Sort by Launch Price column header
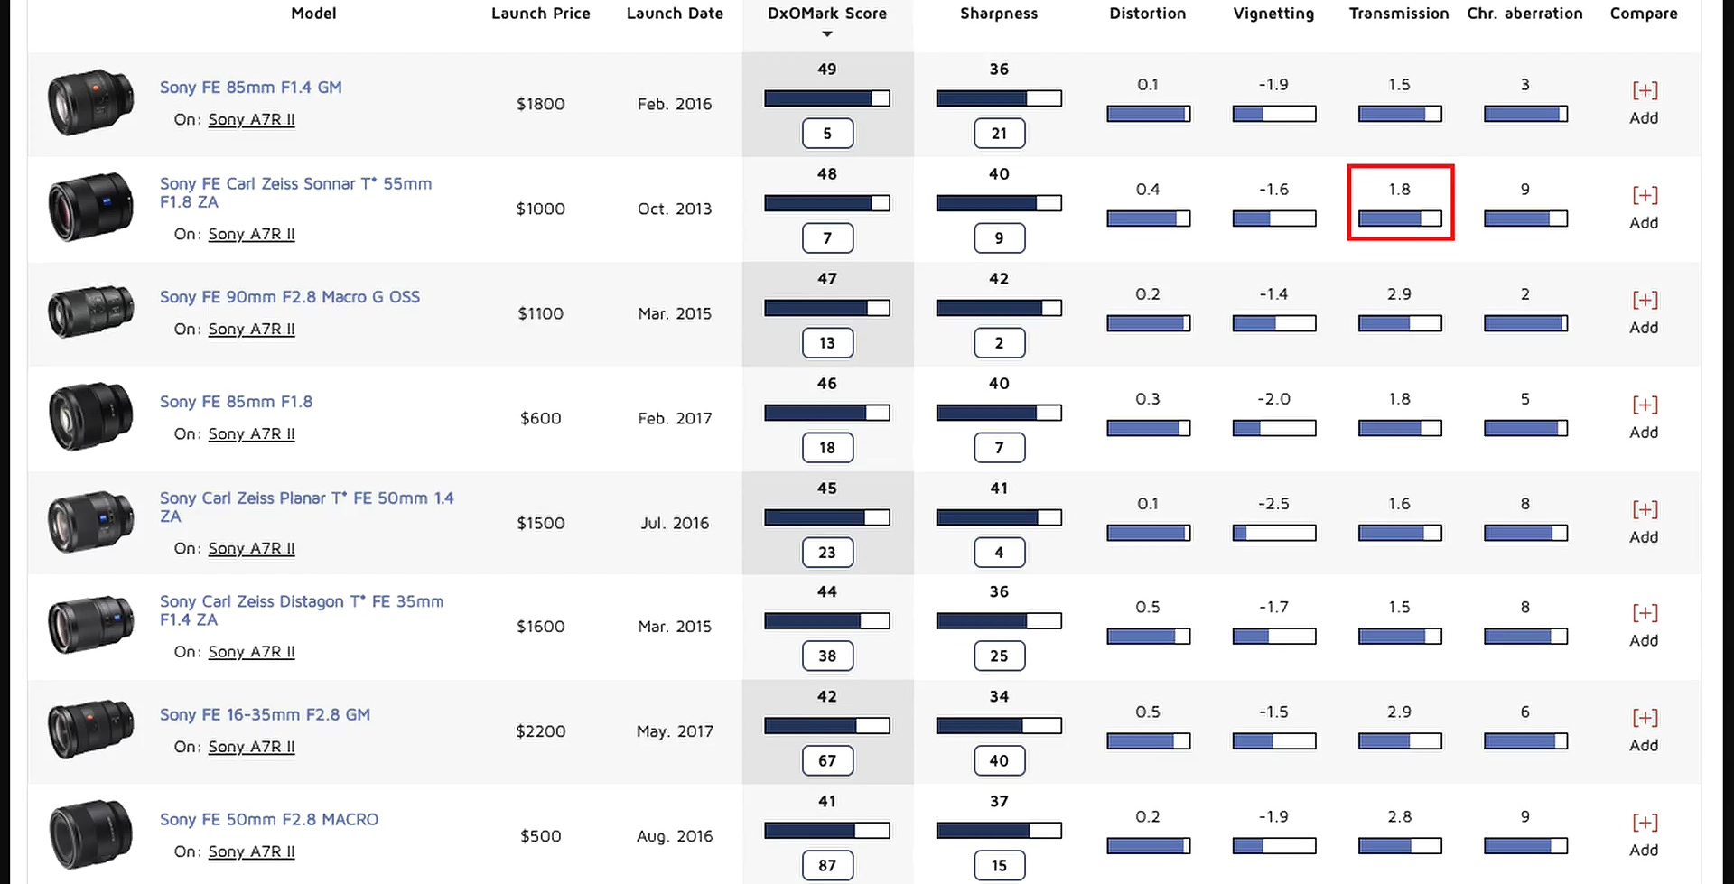Viewport: 1734px width, 884px height. pos(540,14)
